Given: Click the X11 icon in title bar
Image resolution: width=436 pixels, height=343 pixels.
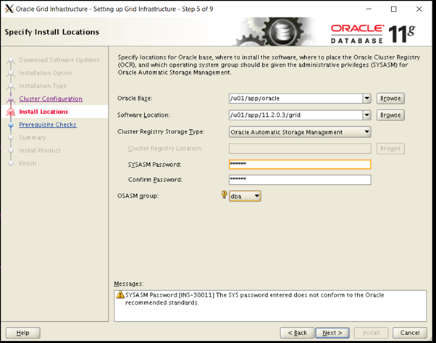Looking at the screenshot, I should tap(9, 9).
